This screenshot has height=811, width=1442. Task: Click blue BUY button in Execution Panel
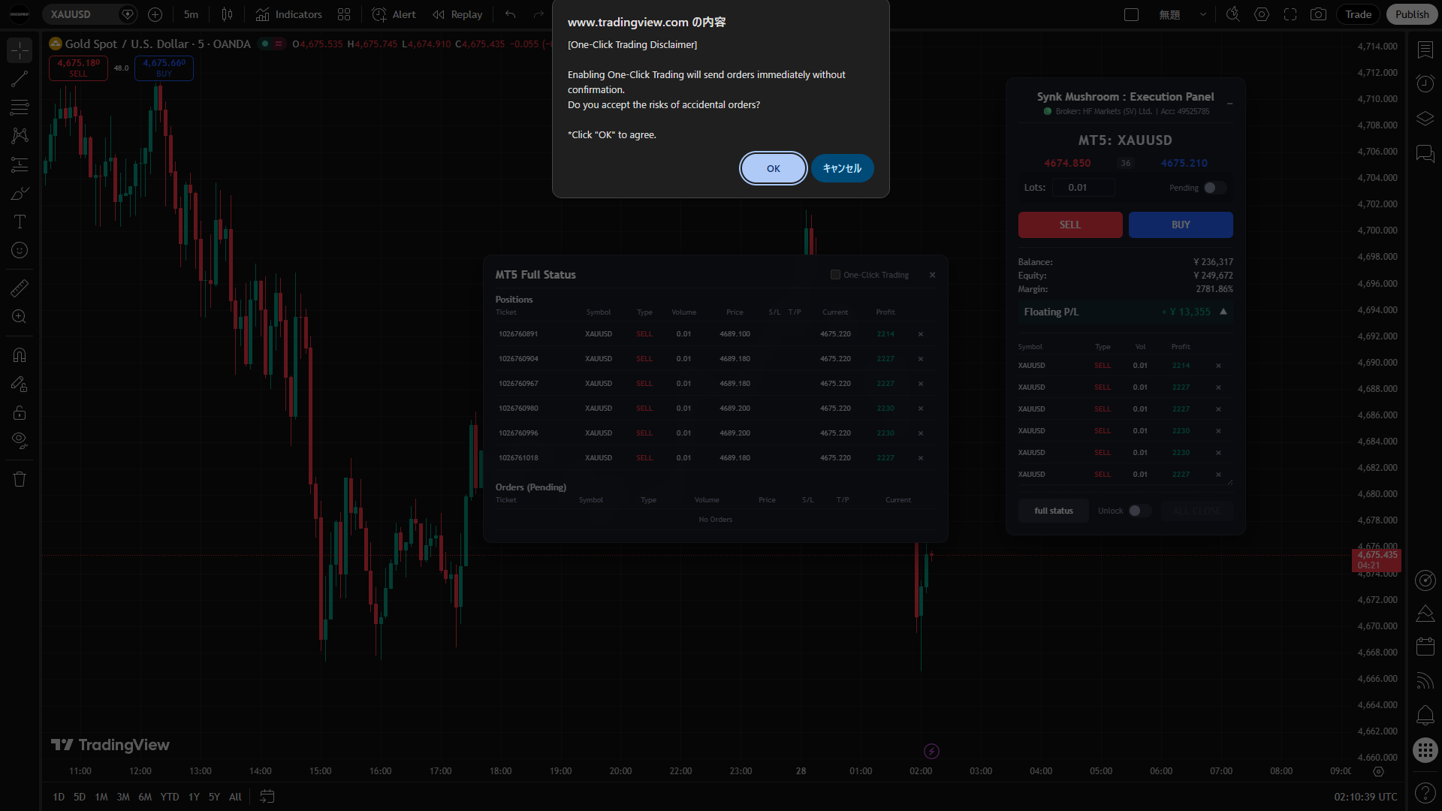[x=1181, y=225]
